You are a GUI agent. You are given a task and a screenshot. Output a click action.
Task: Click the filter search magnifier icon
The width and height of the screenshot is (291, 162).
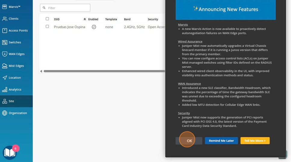44,8
